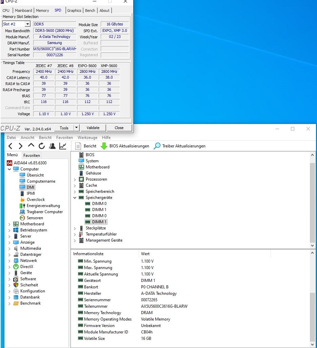The width and height of the screenshot is (317, 348).
Task: Select Motherboard in the DMI list
Action: [97, 167]
